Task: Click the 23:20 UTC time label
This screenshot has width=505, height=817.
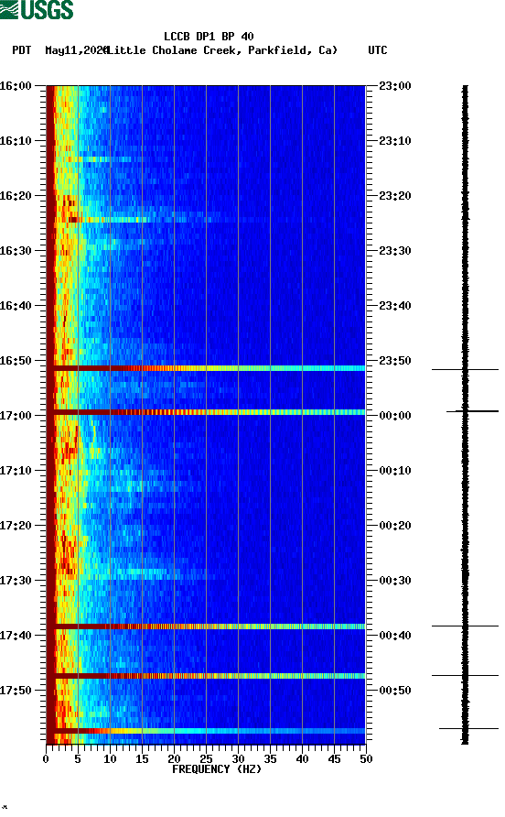Action: tap(395, 196)
